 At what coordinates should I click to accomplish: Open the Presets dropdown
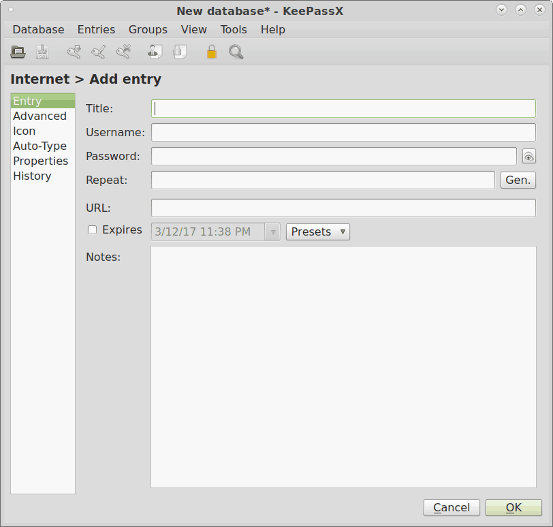pos(318,232)
